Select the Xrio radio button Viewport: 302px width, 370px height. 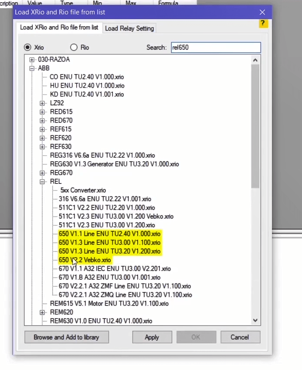tap(28, 48)
